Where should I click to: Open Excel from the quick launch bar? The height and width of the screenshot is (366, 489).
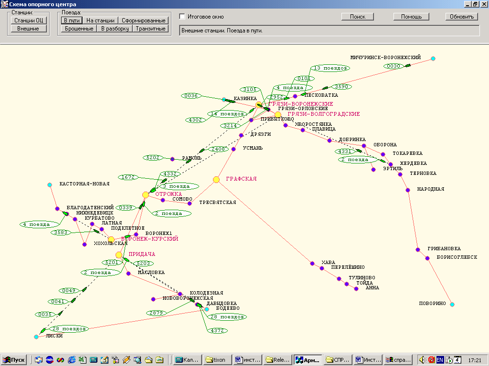[82, 360]
